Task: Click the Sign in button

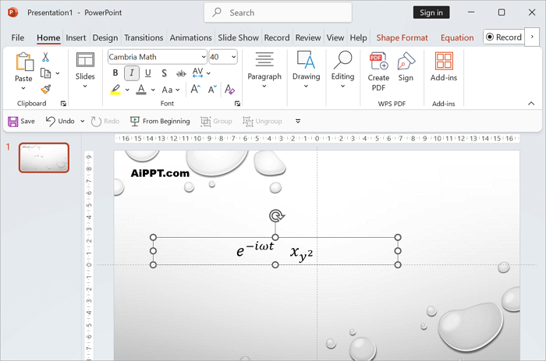Action: pyautogui.click(x=431, y=12)
